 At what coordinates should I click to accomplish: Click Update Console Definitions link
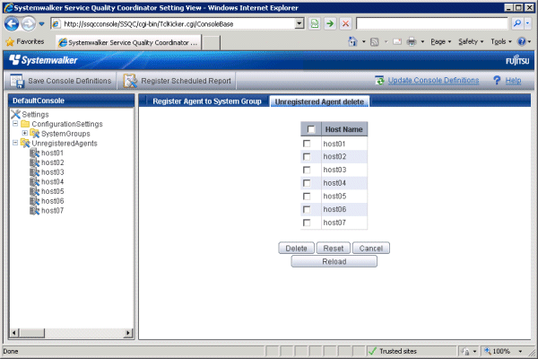433,81
